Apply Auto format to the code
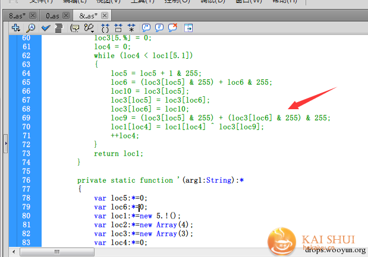 (59, 28)
